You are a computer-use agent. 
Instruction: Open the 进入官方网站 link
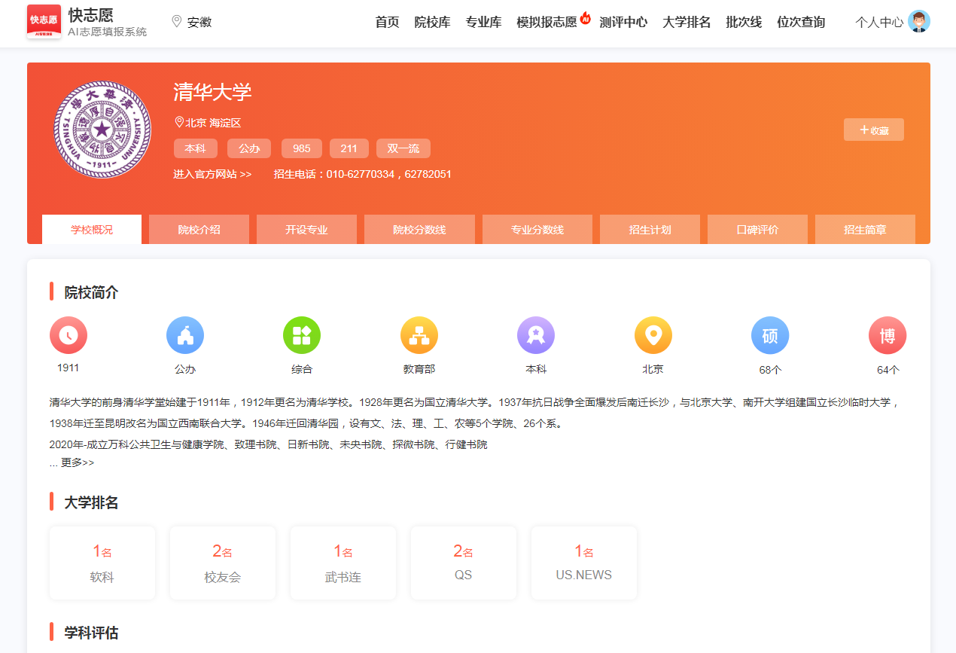click(x=212, y=174)
